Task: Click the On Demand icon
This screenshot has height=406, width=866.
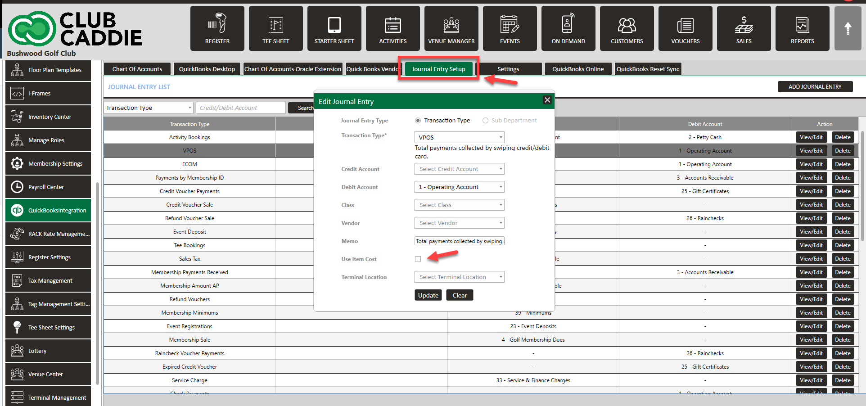Action: point(568,28)
